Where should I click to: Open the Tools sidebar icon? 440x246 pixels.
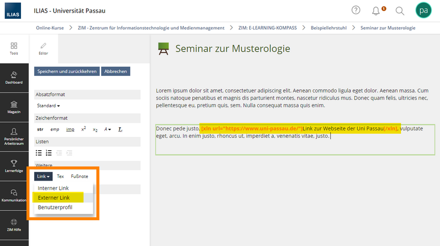14,48
